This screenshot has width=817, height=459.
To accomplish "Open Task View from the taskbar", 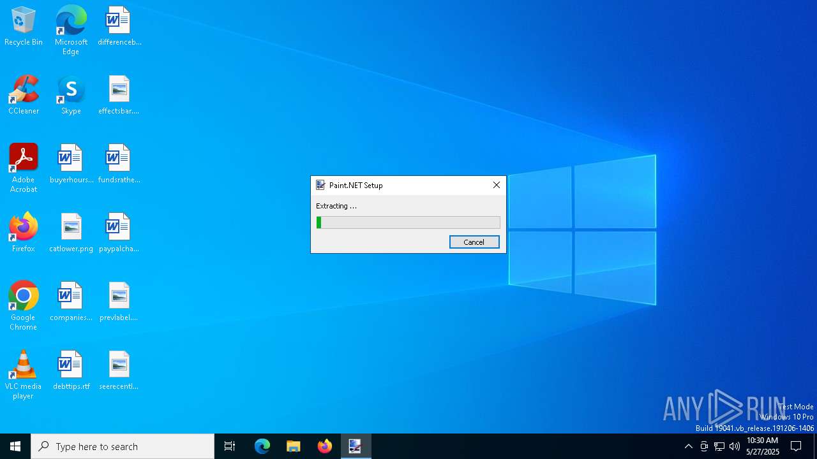I will pos(230,446).
